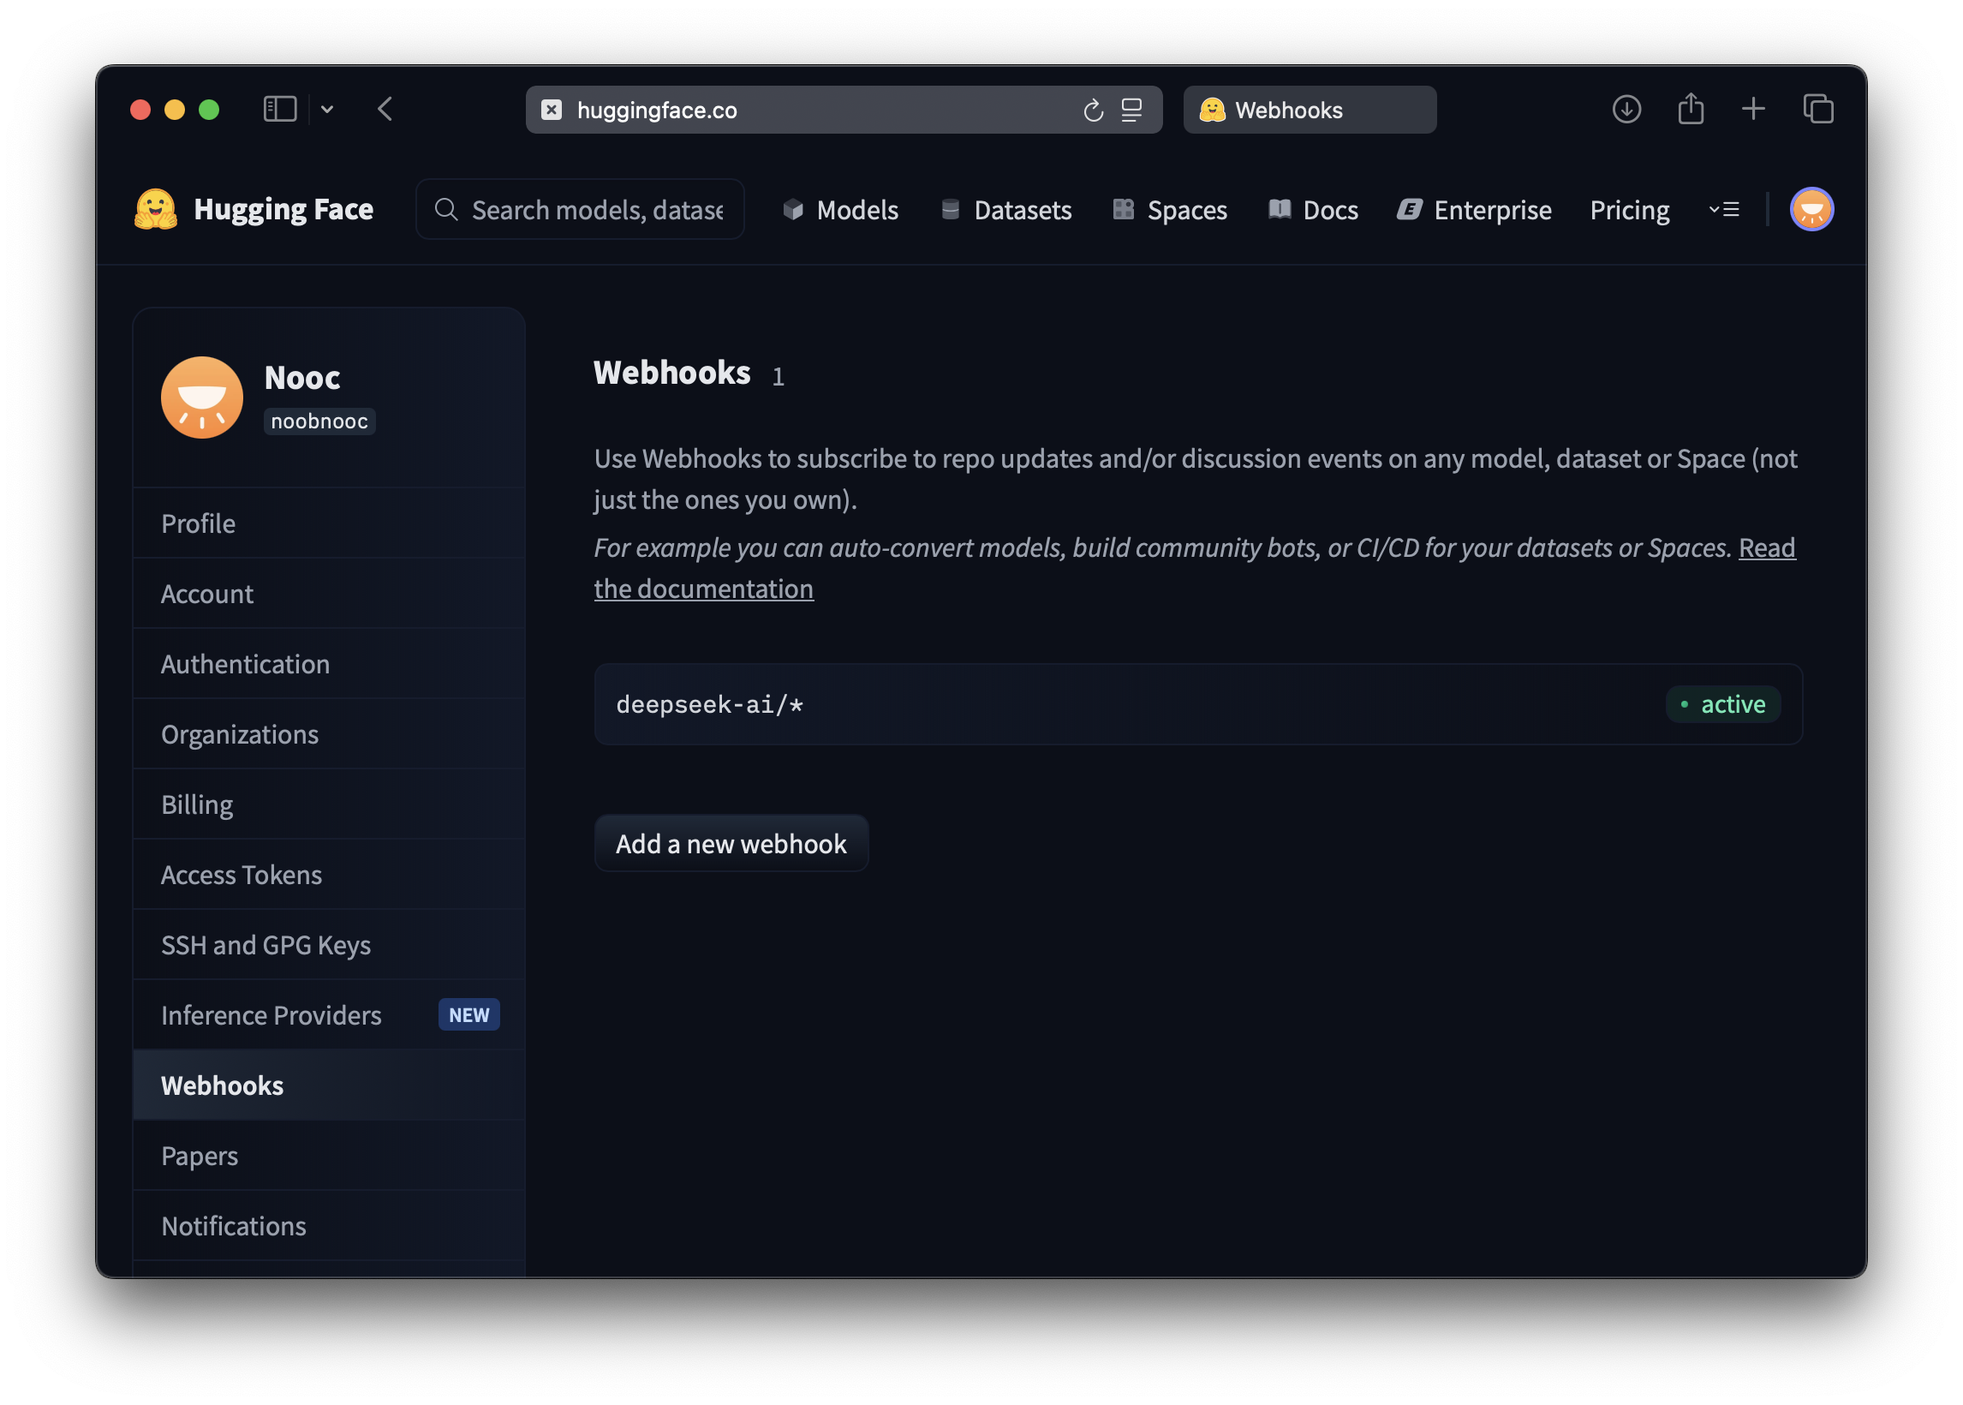The height and width of the screenshot is (1405, 1963).
Task: Reload the page with the refresh icon
Action: [x=1093, y=110]
